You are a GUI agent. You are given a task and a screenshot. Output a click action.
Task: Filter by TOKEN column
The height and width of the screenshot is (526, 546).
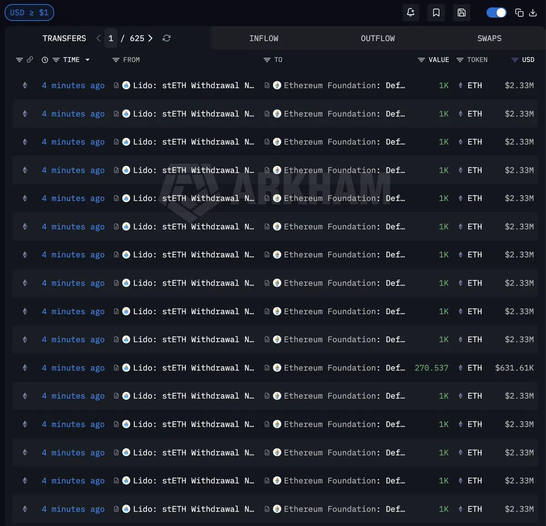click(x=460, y=60)
